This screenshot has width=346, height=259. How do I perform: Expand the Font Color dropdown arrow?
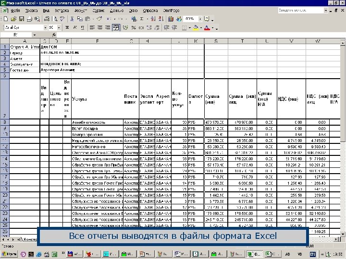pyautogui.click(x=213, y=28)
